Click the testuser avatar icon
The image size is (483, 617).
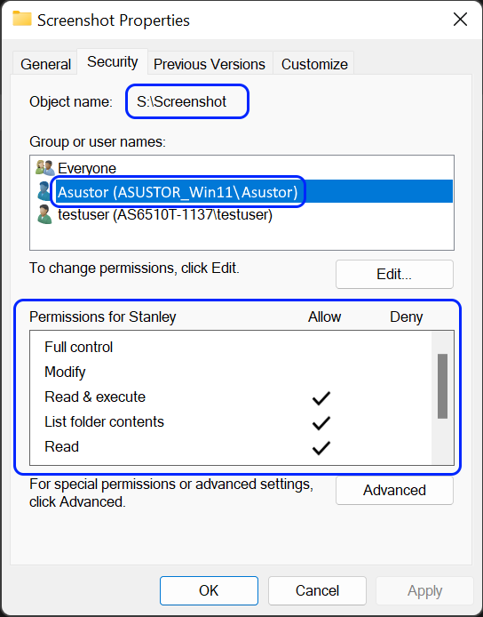44,214
